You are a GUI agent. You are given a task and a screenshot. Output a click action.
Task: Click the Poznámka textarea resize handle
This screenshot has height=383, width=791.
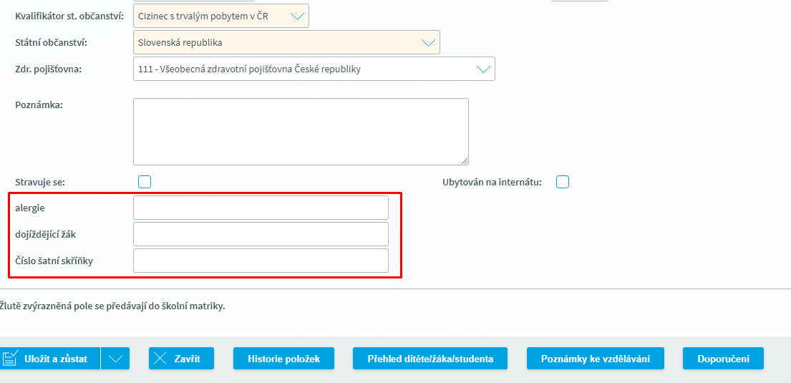[x=465, y=161]
